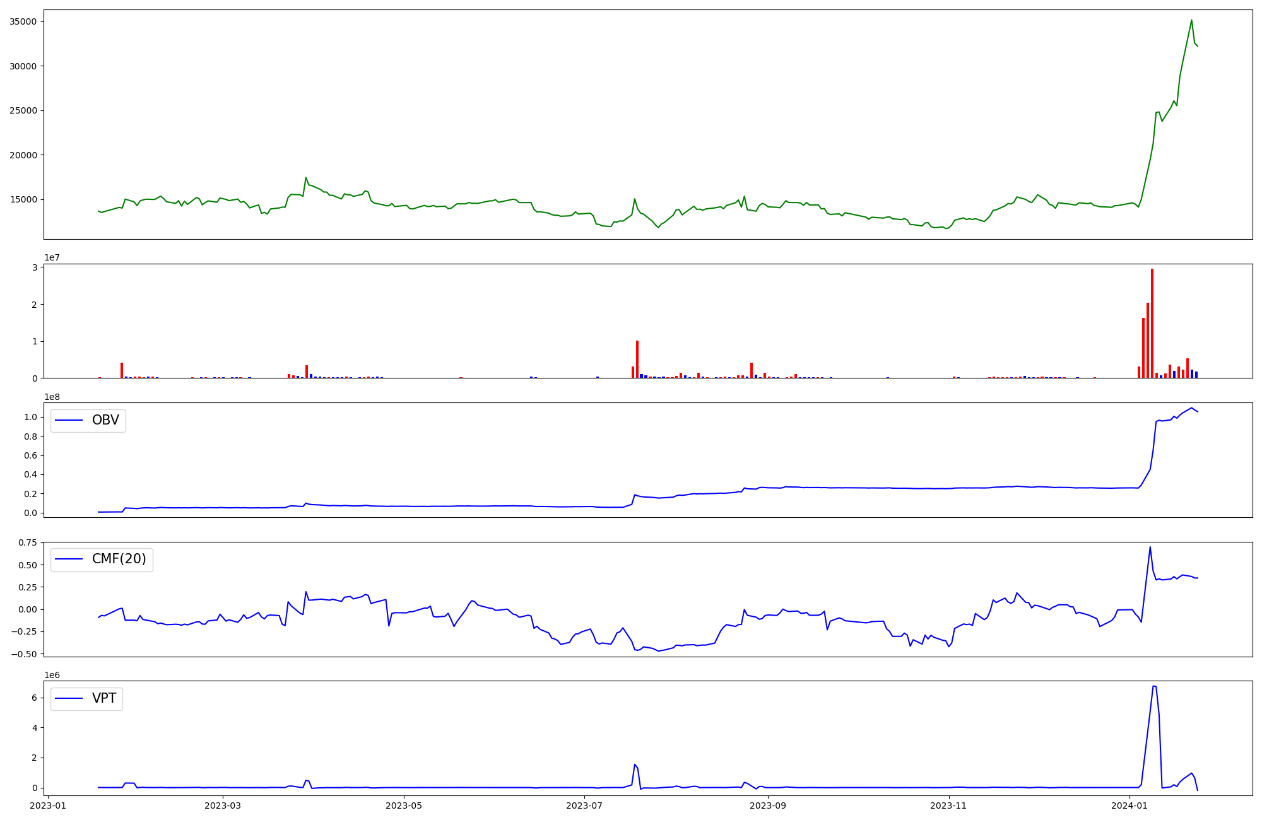Viewport: 1262px width, 820px height.
Task: Click the CMF(20) legend label
Action: click(119, 559)
